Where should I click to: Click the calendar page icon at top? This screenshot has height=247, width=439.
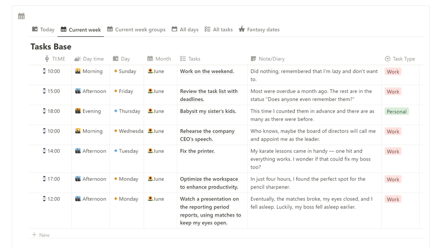coord(21,16)
